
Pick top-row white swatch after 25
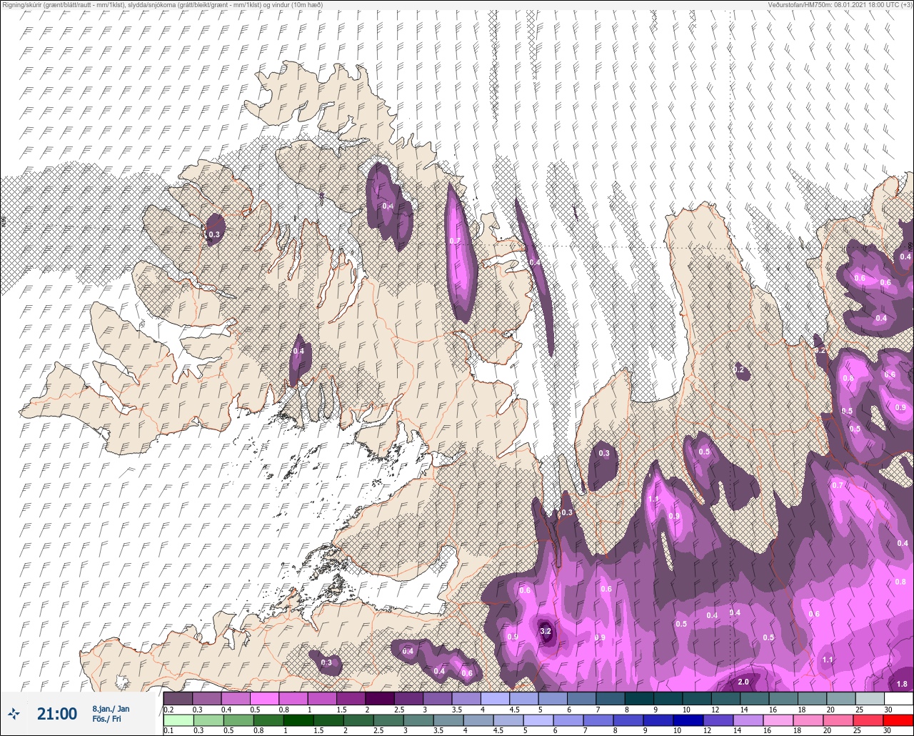[x=898, y=698]
